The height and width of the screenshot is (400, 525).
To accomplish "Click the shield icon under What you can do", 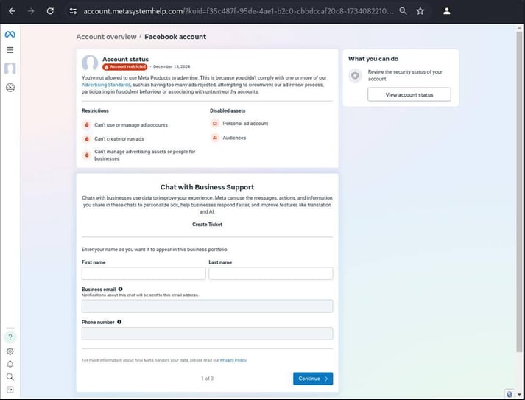I will pos(355,75).
